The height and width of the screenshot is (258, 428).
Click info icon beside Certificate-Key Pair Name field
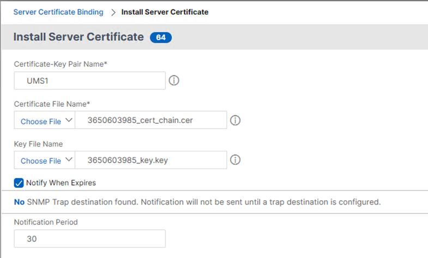tap(174, 81)
